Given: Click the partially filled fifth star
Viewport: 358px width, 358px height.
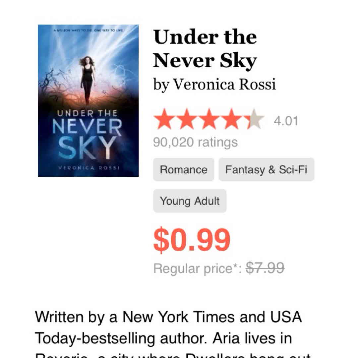Looking at the screenshot, I should (x=254, y=119).
